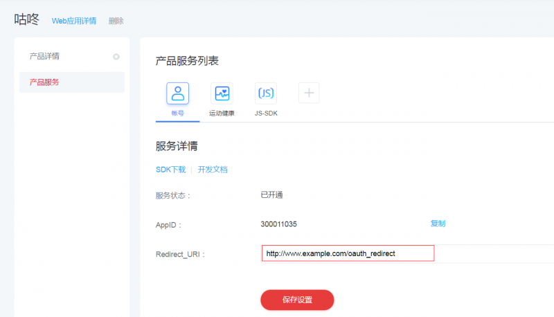Focus the Redirect_URI input field

pos(348,253)
